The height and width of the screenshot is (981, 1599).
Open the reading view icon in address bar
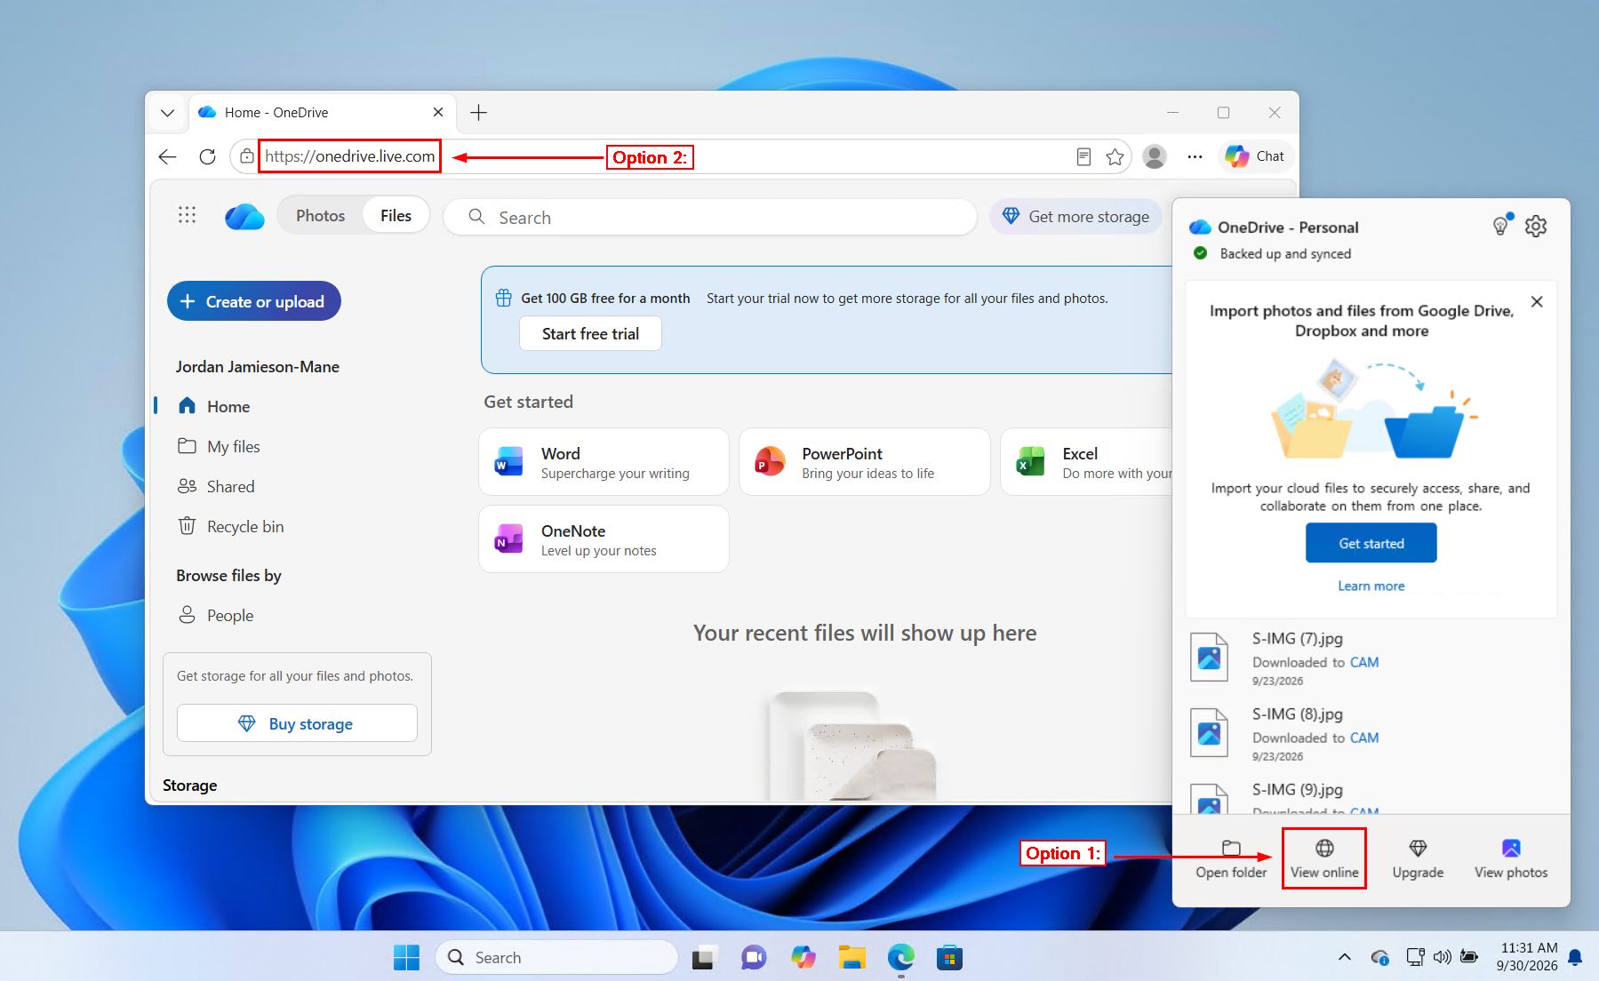[x=1083, y=157]
